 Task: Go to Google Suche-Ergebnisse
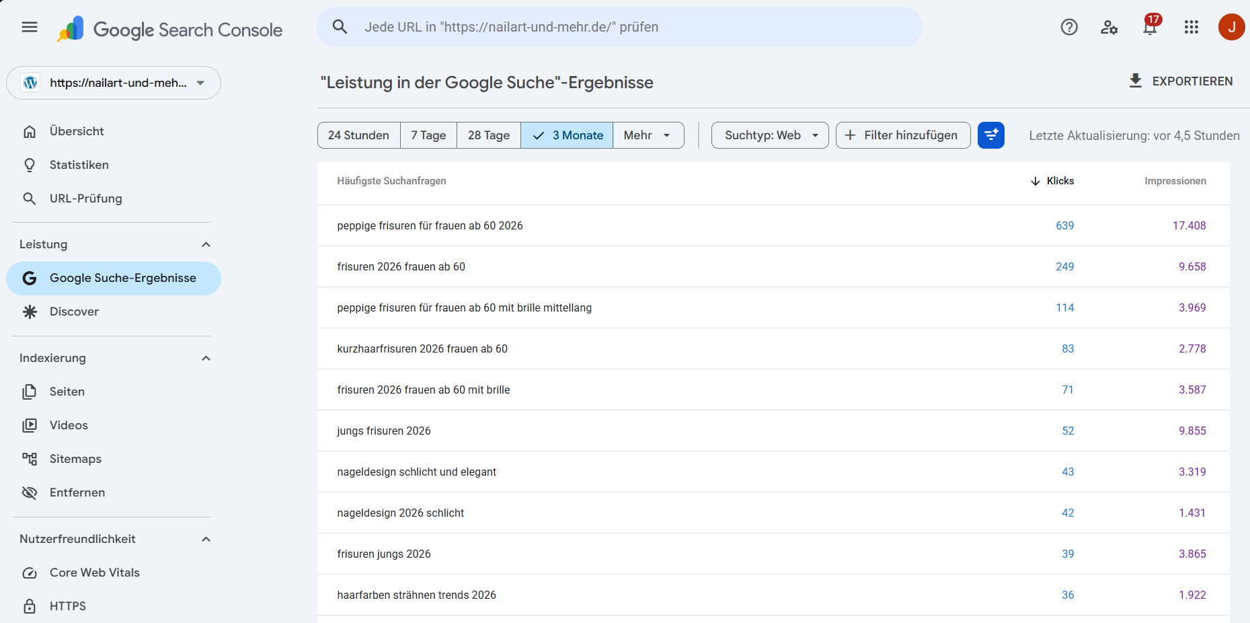[114, 278]
